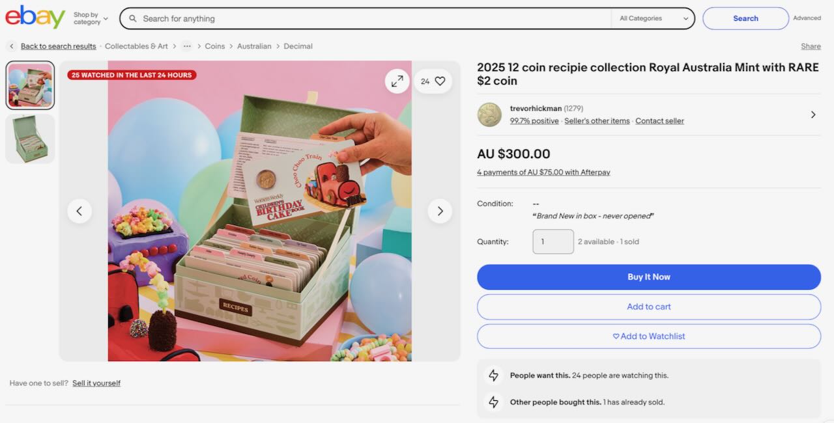Click the Quantity input field
Screen dimensions: 834x423
553,241
